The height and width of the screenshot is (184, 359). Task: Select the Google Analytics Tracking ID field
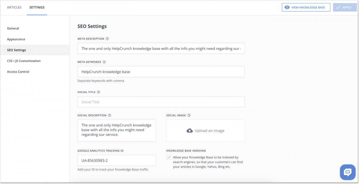pos(117,160)
